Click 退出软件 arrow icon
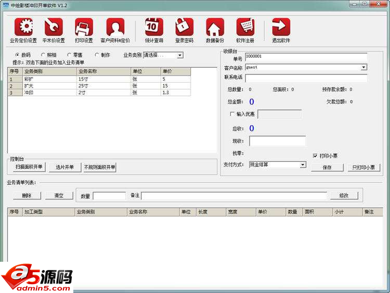Screen dimensions: 390x293 (281, 27)
